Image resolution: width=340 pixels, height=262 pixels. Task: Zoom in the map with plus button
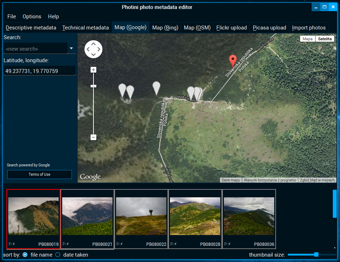[x=93, y=70]
